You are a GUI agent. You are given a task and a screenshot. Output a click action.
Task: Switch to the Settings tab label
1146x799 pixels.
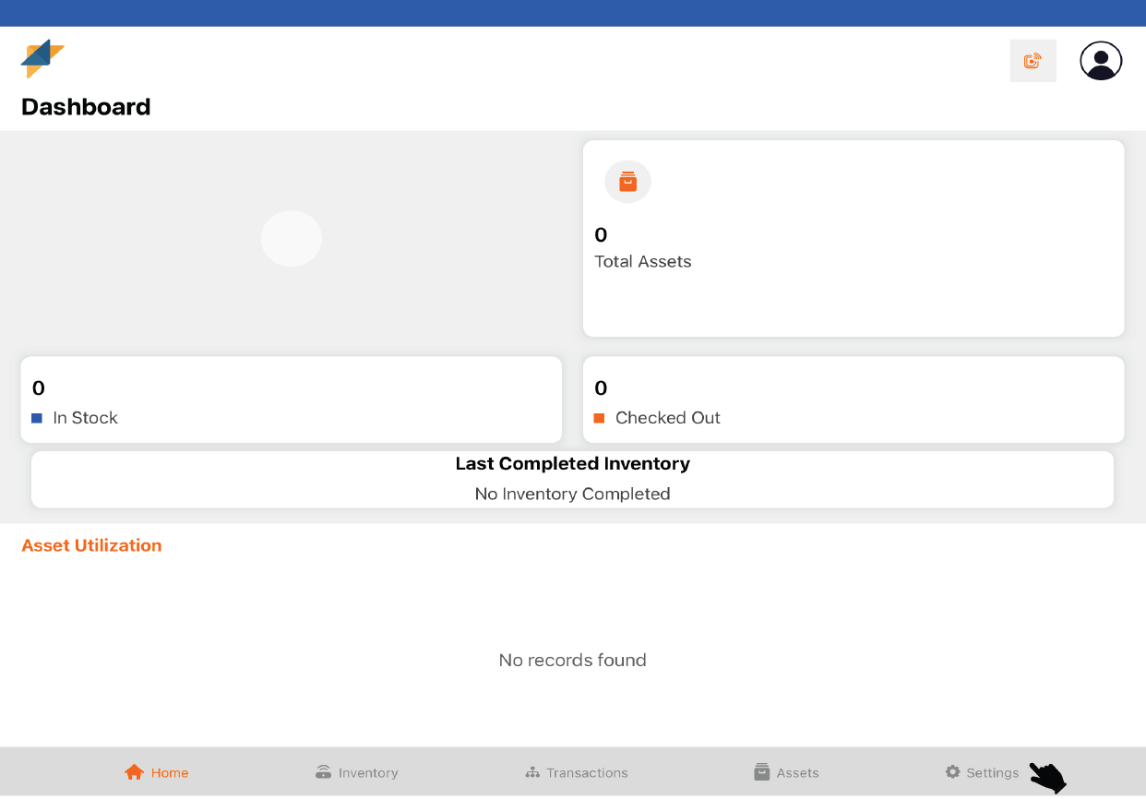(x=993, y=773)
